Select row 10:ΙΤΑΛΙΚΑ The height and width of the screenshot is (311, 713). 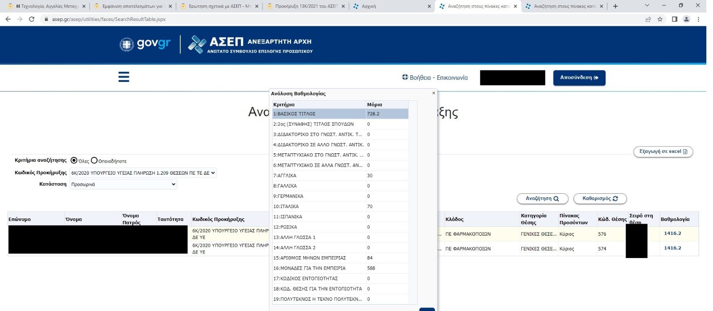pyautogui.click(x=340, y=206)
